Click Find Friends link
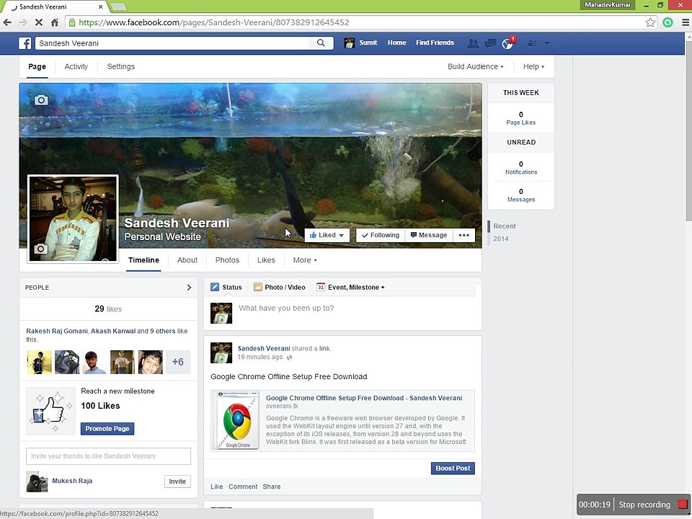Viewport: 692px width, 519px height. click(x=435, y=43)
